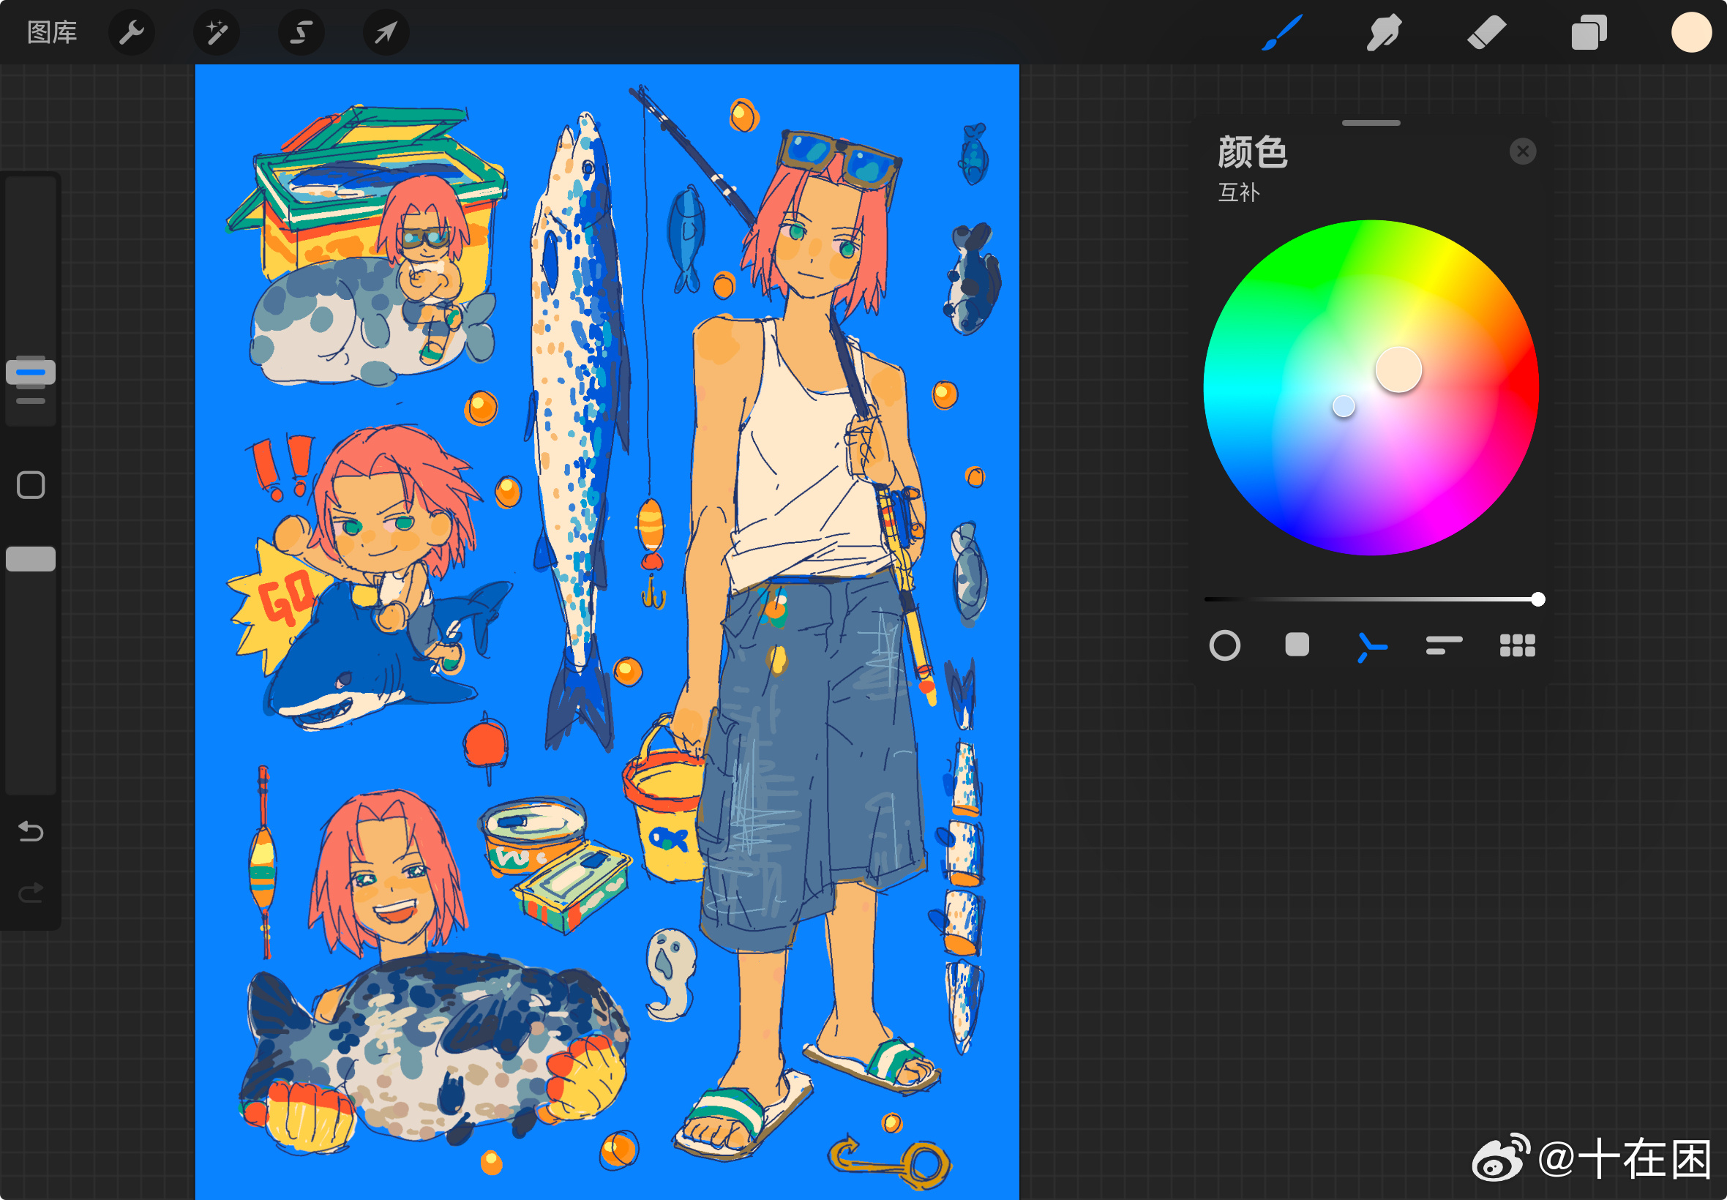Tap the square modifier button in sidebar
This screenshot has height=1200, width=1727.
point(31,485)
